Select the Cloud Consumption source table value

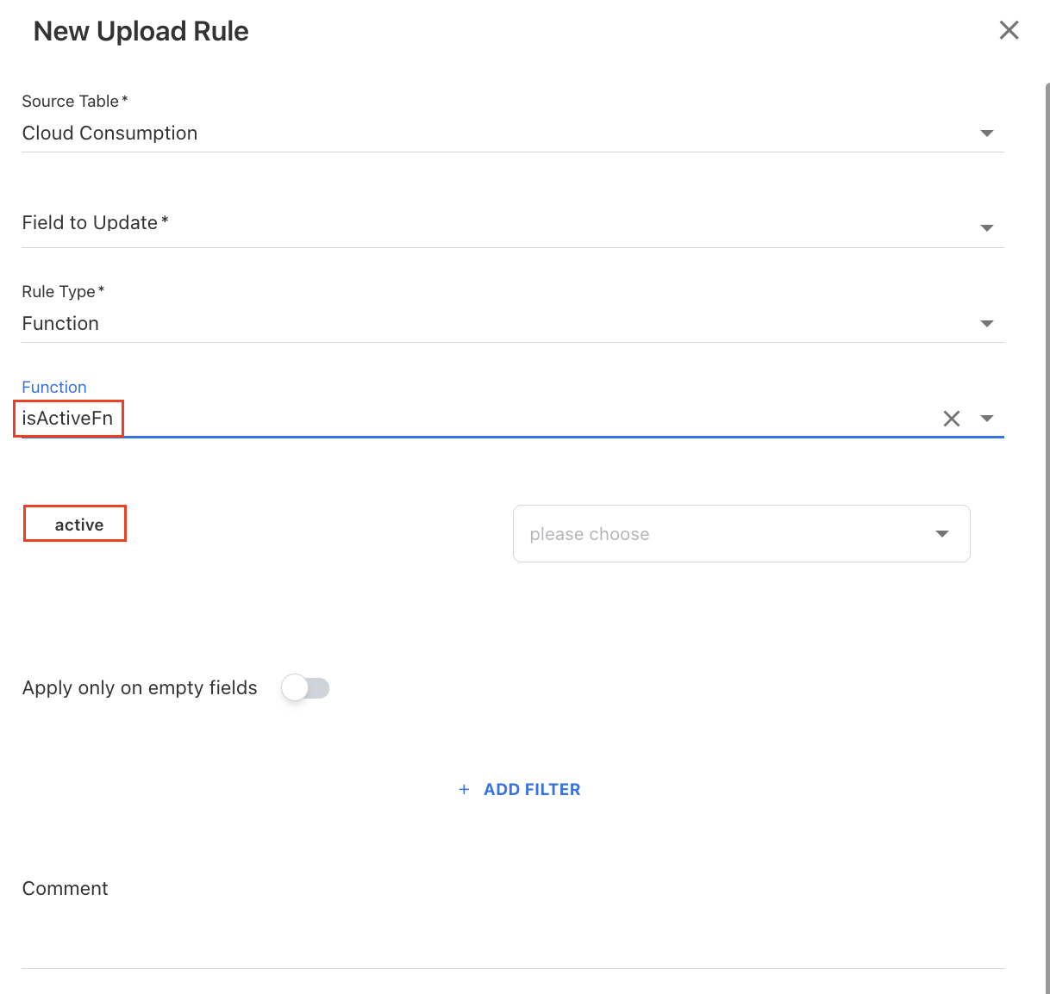point(110,134)
